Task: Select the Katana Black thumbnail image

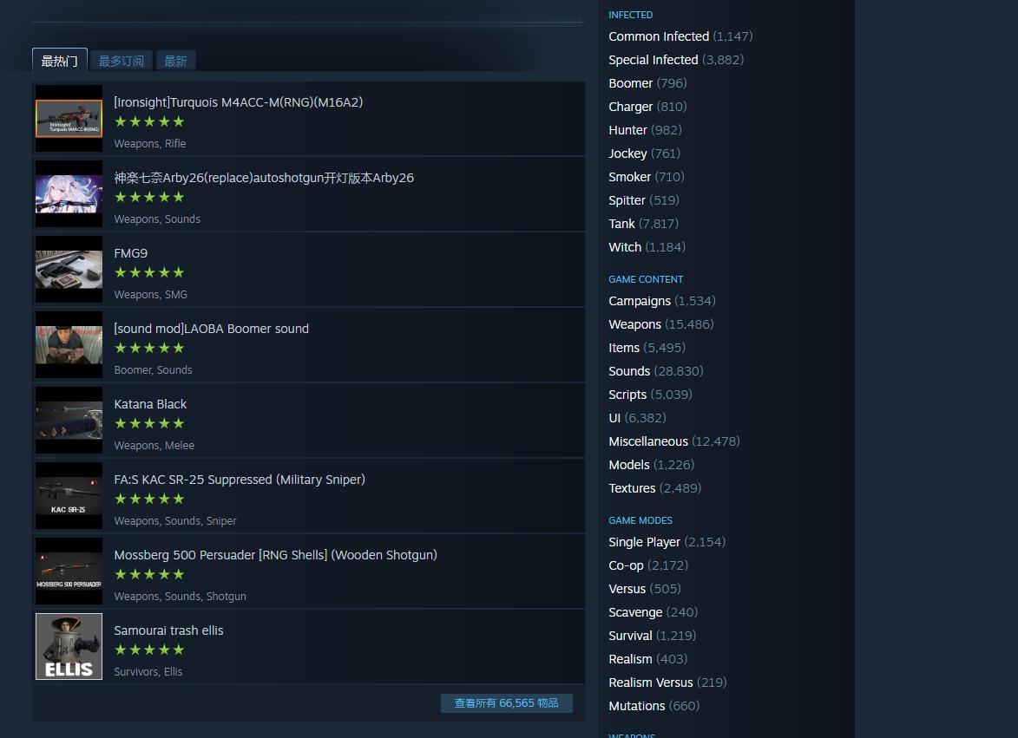Action: [69, 421]
